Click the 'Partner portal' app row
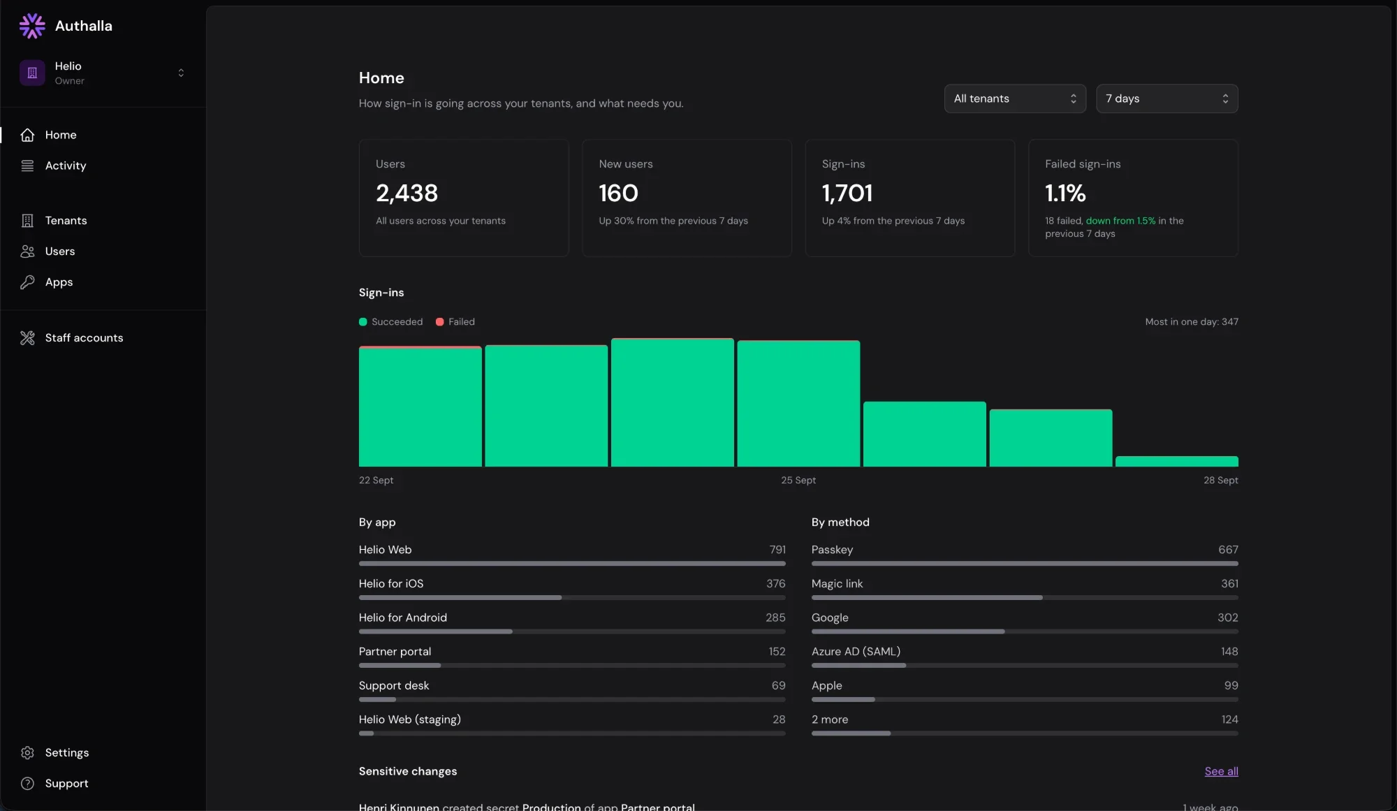This screenshot has height=811, width=1397. (x=572, y=657)
